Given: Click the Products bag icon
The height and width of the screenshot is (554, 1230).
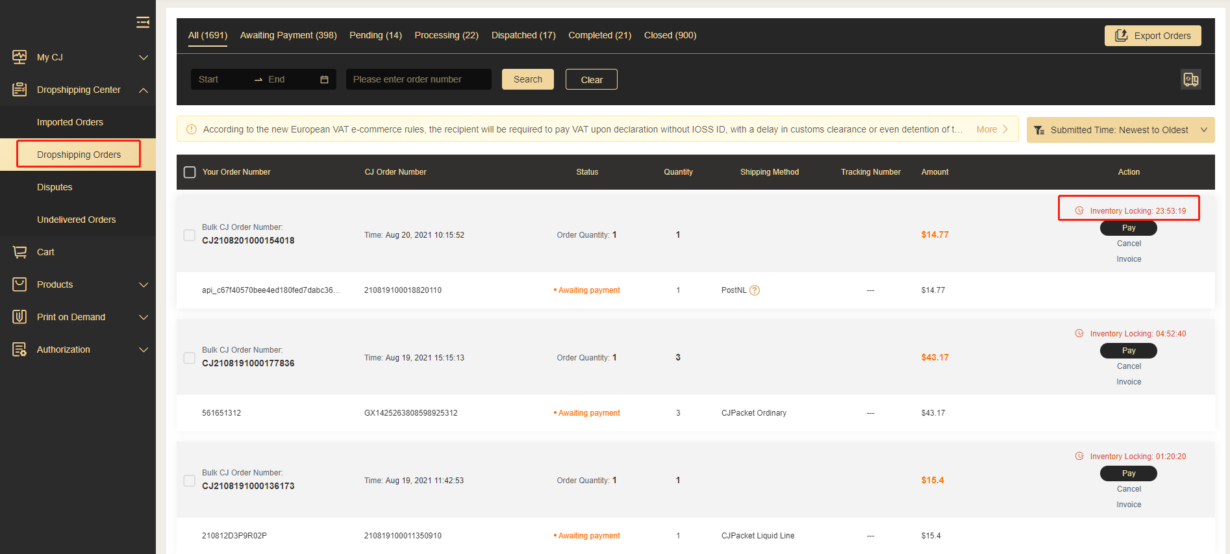Looking at the screenshot, I should [19, 284].
